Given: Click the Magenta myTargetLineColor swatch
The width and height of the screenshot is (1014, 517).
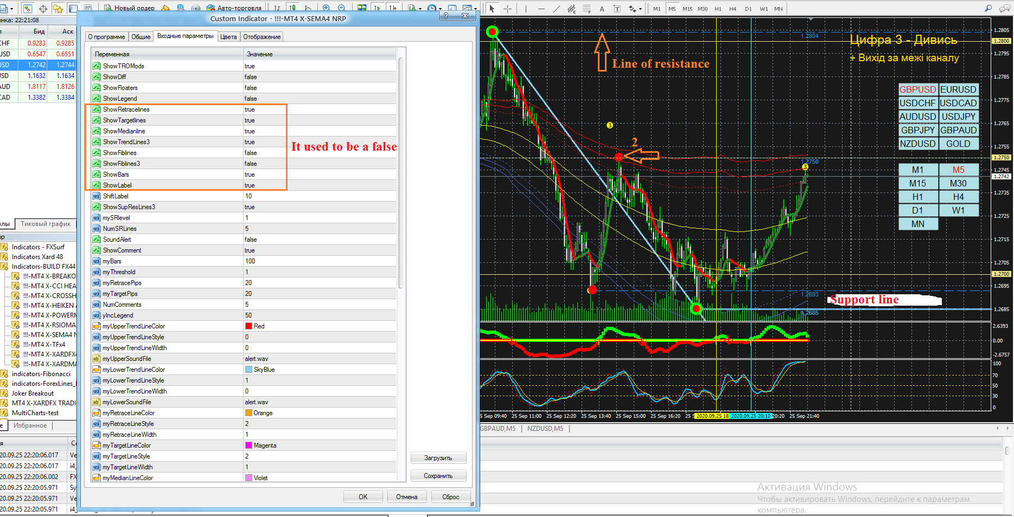Looking at the screenshot, I should [249, 445].
